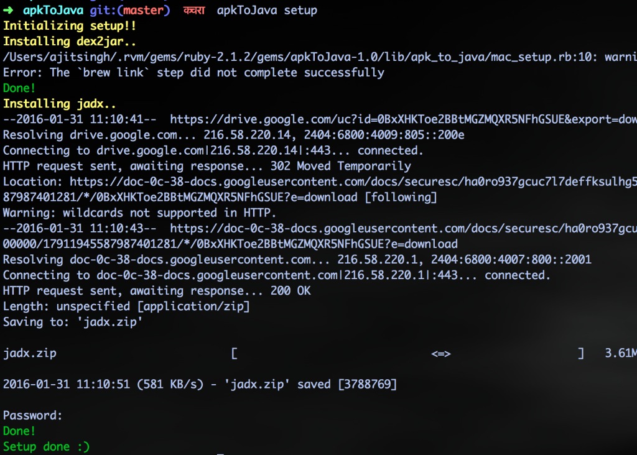Click the Password: prompt line
This screenshot has width=637, height=455.
(32, 416)
